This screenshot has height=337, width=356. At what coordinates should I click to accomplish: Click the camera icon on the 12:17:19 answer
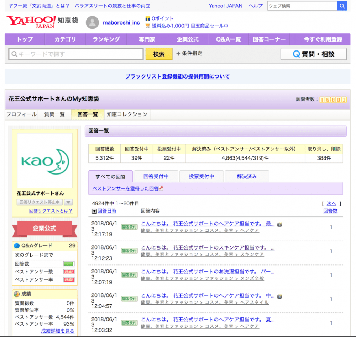[x=279, y=225]
